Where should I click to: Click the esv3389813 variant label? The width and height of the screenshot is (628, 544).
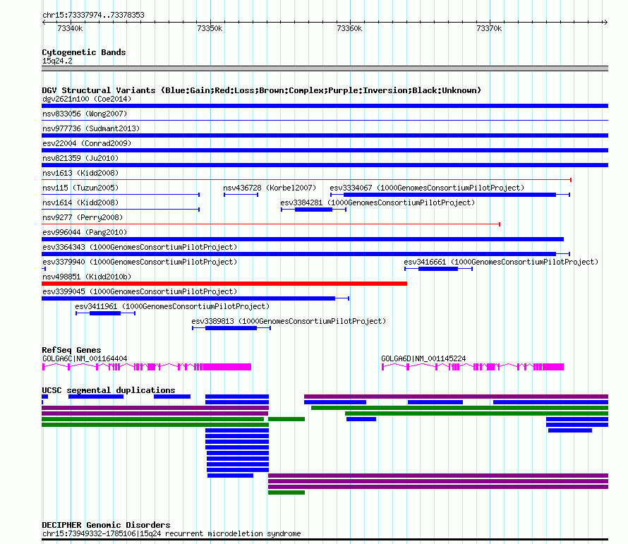click(x=289, y=321)
